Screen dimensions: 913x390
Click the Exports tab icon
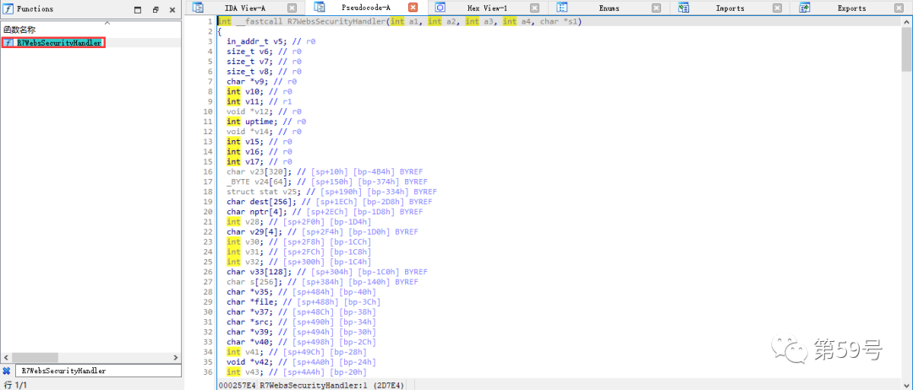805,8
